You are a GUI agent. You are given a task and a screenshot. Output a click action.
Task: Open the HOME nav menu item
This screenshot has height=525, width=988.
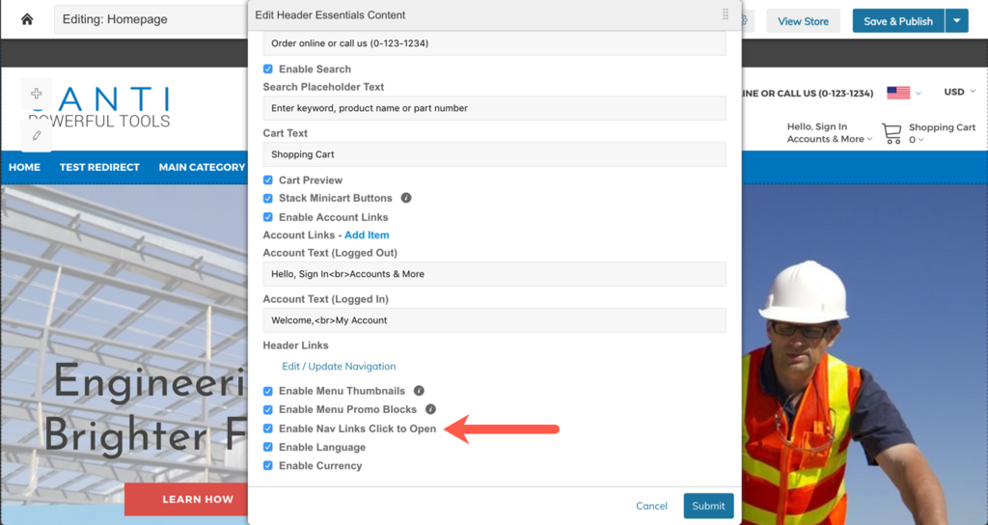(x=24, y=168)
